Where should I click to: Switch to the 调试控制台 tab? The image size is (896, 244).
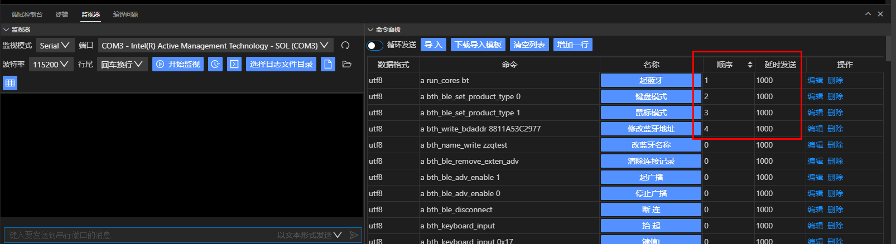[x=27, y=14]
